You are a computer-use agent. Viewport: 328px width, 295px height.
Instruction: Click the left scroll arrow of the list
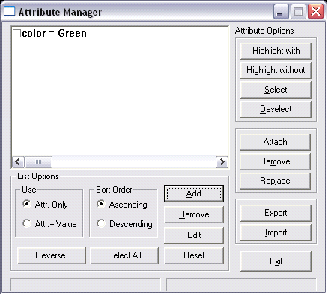point(18,162)
